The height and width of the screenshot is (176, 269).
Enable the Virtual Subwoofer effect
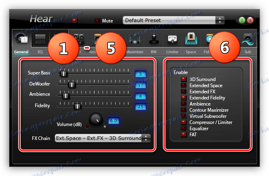coord(184,116)
